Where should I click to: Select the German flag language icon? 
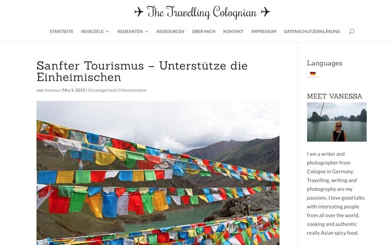tap(313, 74)
